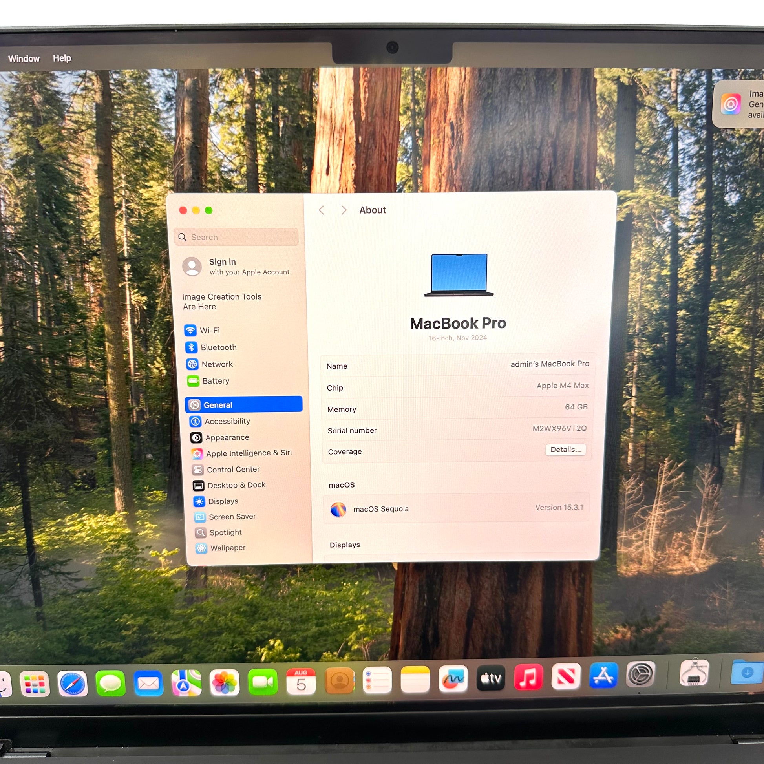
Task: Open Reminders from the Dock
Action: (x=377, y=680)
